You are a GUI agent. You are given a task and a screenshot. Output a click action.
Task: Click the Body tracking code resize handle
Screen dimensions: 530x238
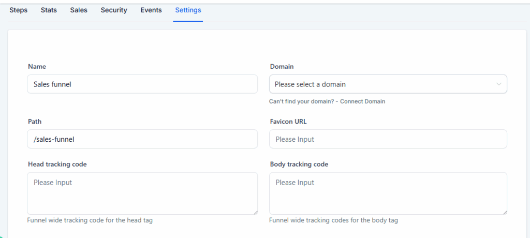[x=504, y=212]
